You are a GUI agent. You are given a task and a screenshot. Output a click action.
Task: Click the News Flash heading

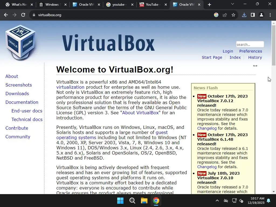pos(206,88)
